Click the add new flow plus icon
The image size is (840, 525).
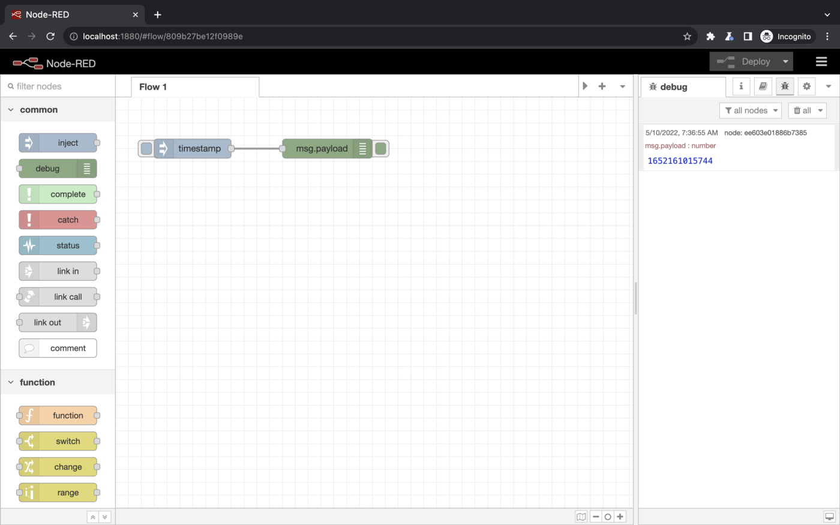pos(602,86)
